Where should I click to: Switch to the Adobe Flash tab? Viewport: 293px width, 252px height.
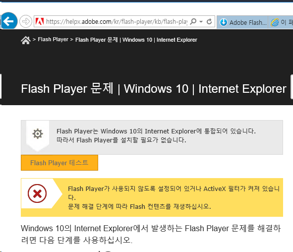242,22
